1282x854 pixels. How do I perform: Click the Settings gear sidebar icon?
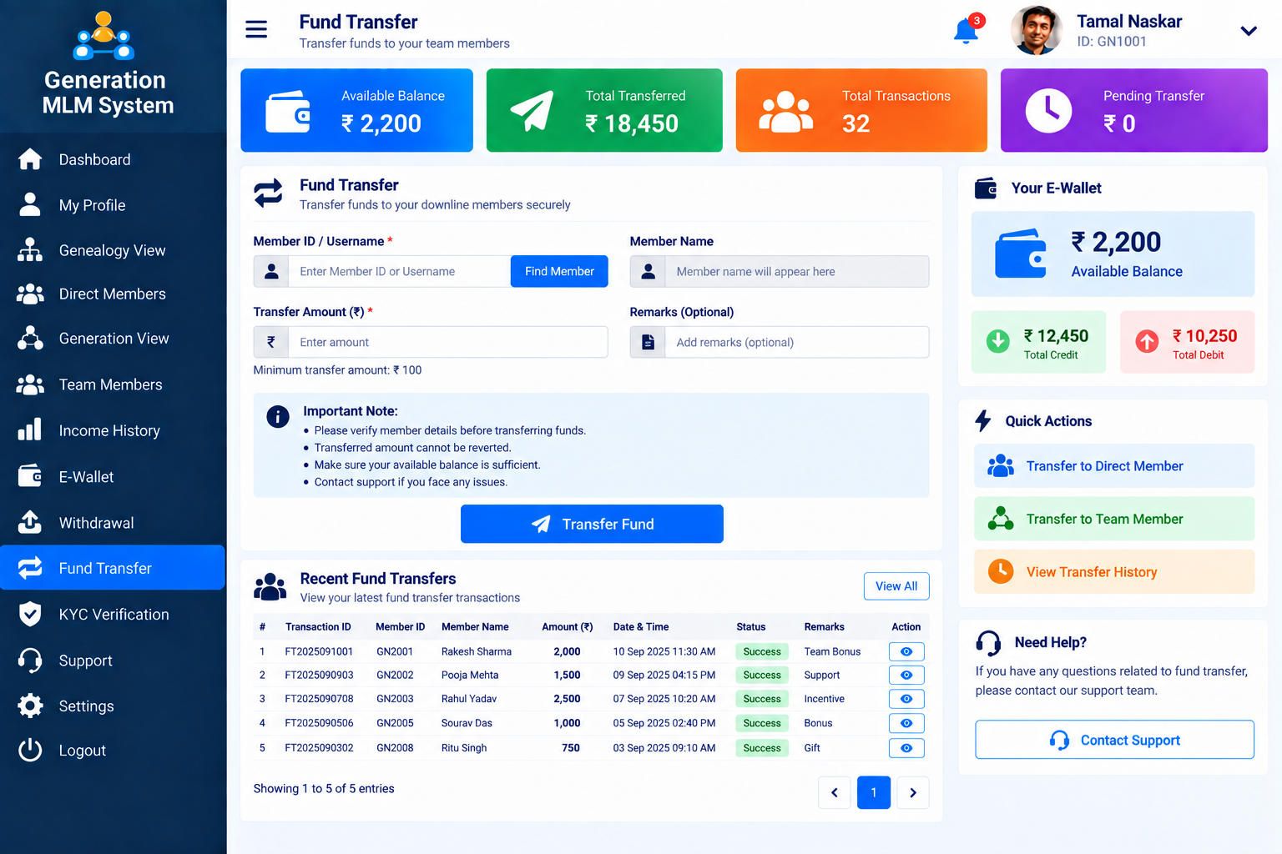point(30,706)
